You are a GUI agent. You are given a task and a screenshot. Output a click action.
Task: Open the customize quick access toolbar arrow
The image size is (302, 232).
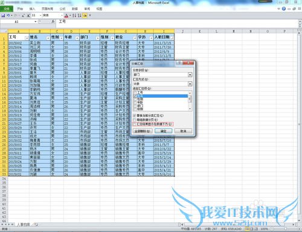[90, 16]
